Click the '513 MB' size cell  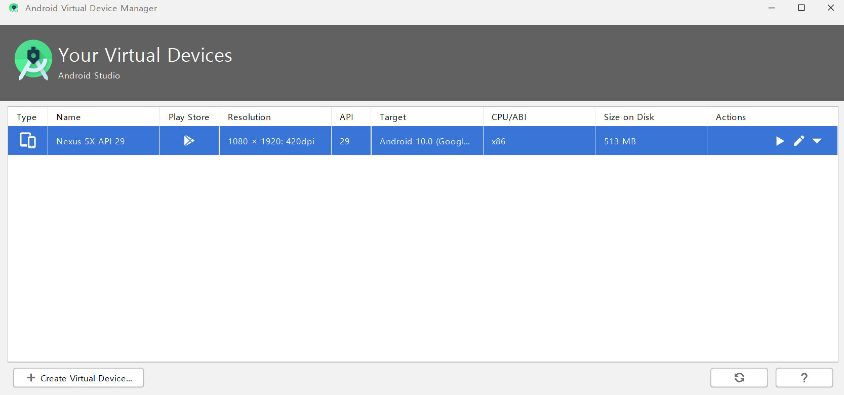(651, 141)
